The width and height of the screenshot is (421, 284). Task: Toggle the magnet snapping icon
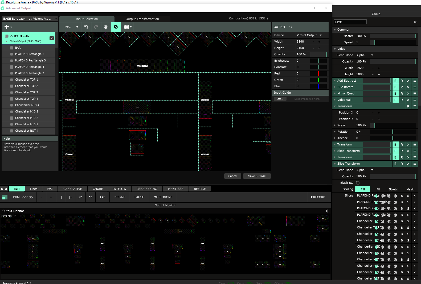tap(116, 27)
